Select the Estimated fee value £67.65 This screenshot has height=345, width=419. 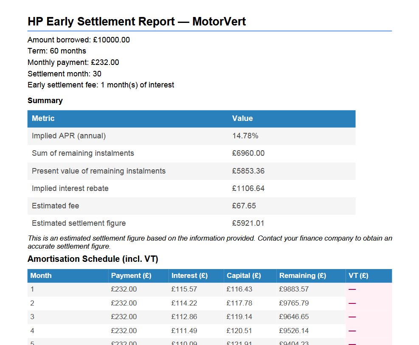pyautogui.click(x=244, y=206)
